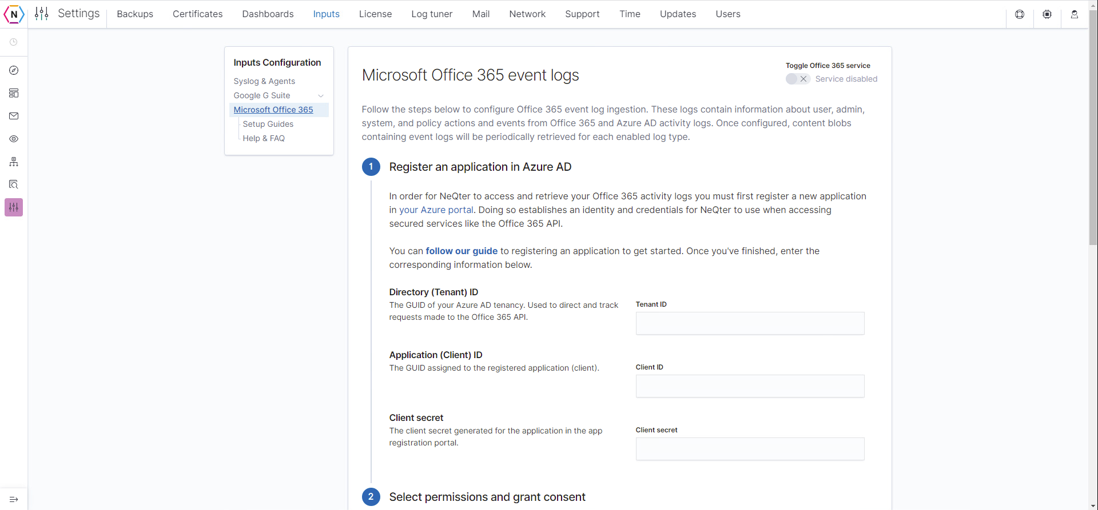The width and height of the screenshot is (1098, 510).
Task: Select Syslog & Agents in Inputs Configuration
Action: (264, 81)
